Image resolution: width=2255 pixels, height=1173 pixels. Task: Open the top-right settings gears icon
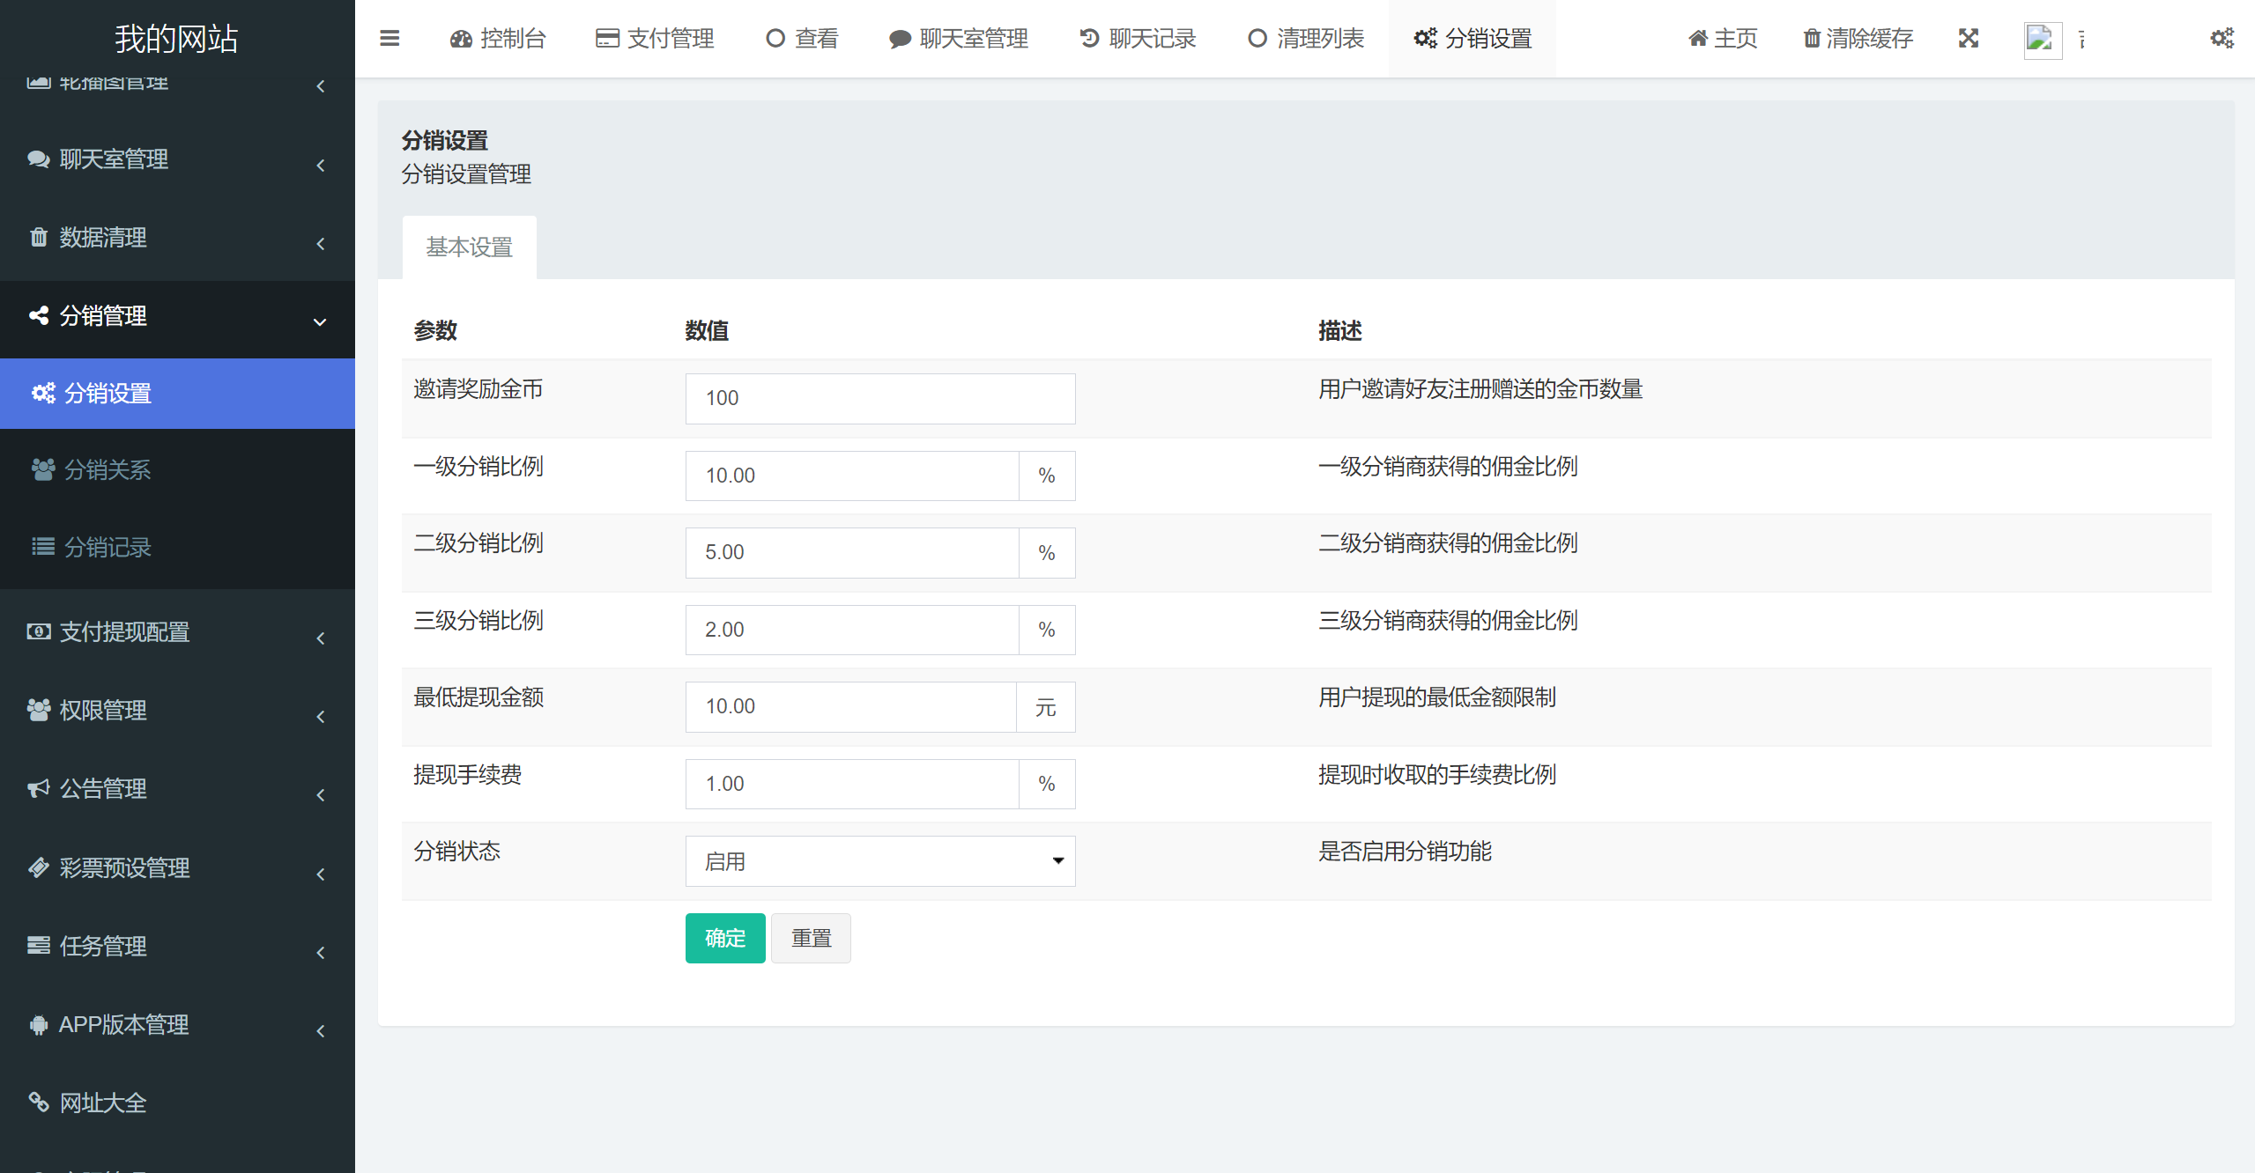pyautogui.click(x=2222, y=39)
